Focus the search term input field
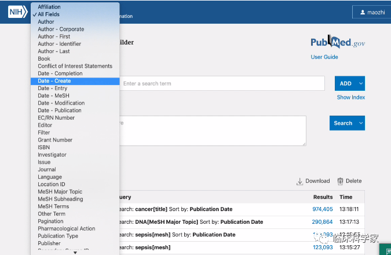The height and width of the screenshot is (255, 391). click(x=222, y=83)
